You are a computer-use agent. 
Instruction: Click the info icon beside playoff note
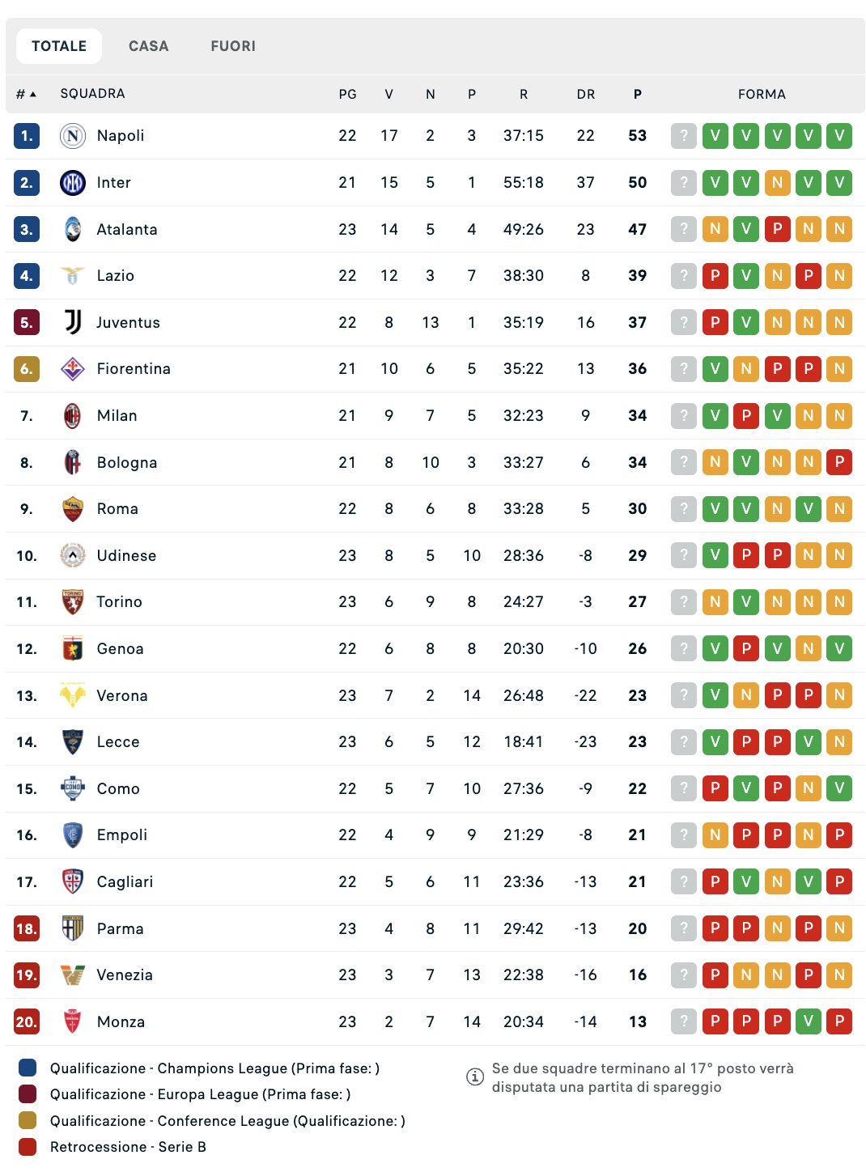[x=475, y=1076]
